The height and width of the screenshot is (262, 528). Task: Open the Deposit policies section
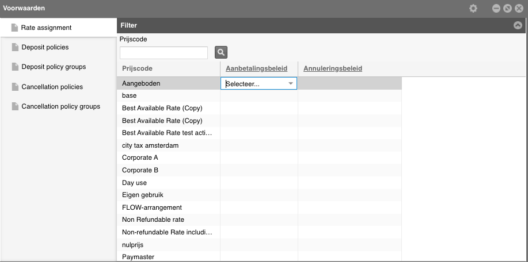(58, 47)
